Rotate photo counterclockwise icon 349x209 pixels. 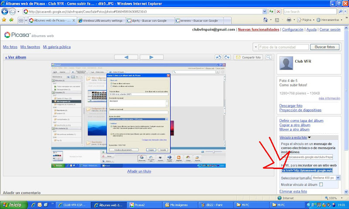click(219, 57)
